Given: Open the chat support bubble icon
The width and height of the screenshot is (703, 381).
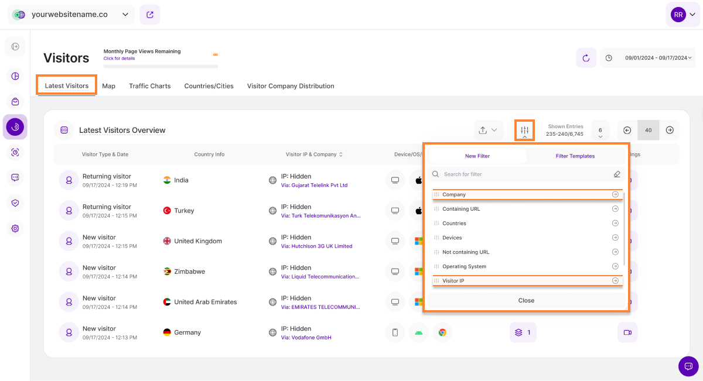Looking at the screenshot, I should [688, 366].
